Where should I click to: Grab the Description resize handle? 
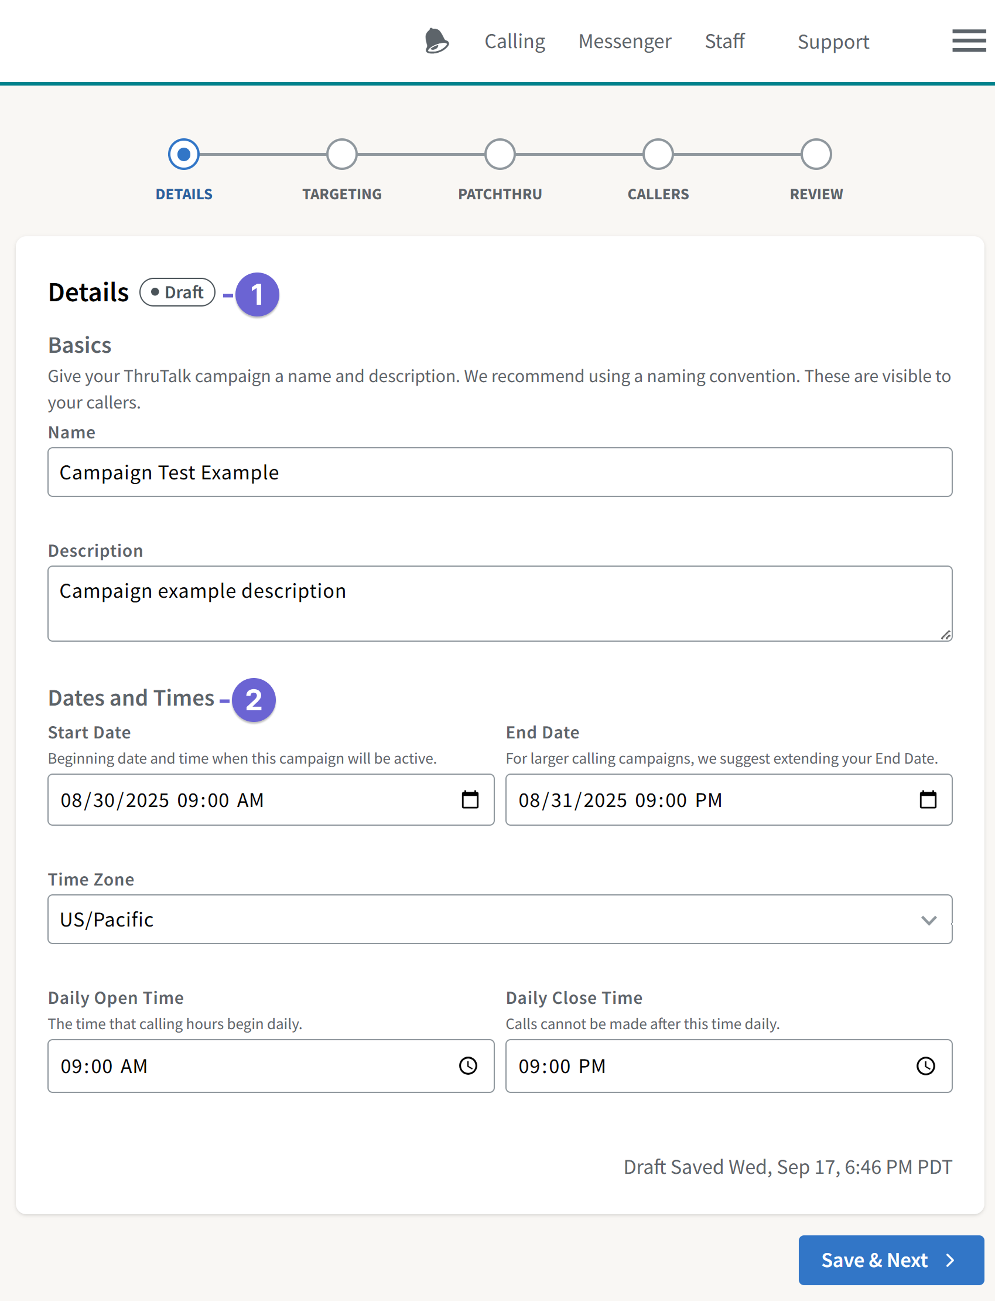coord(945,635)
